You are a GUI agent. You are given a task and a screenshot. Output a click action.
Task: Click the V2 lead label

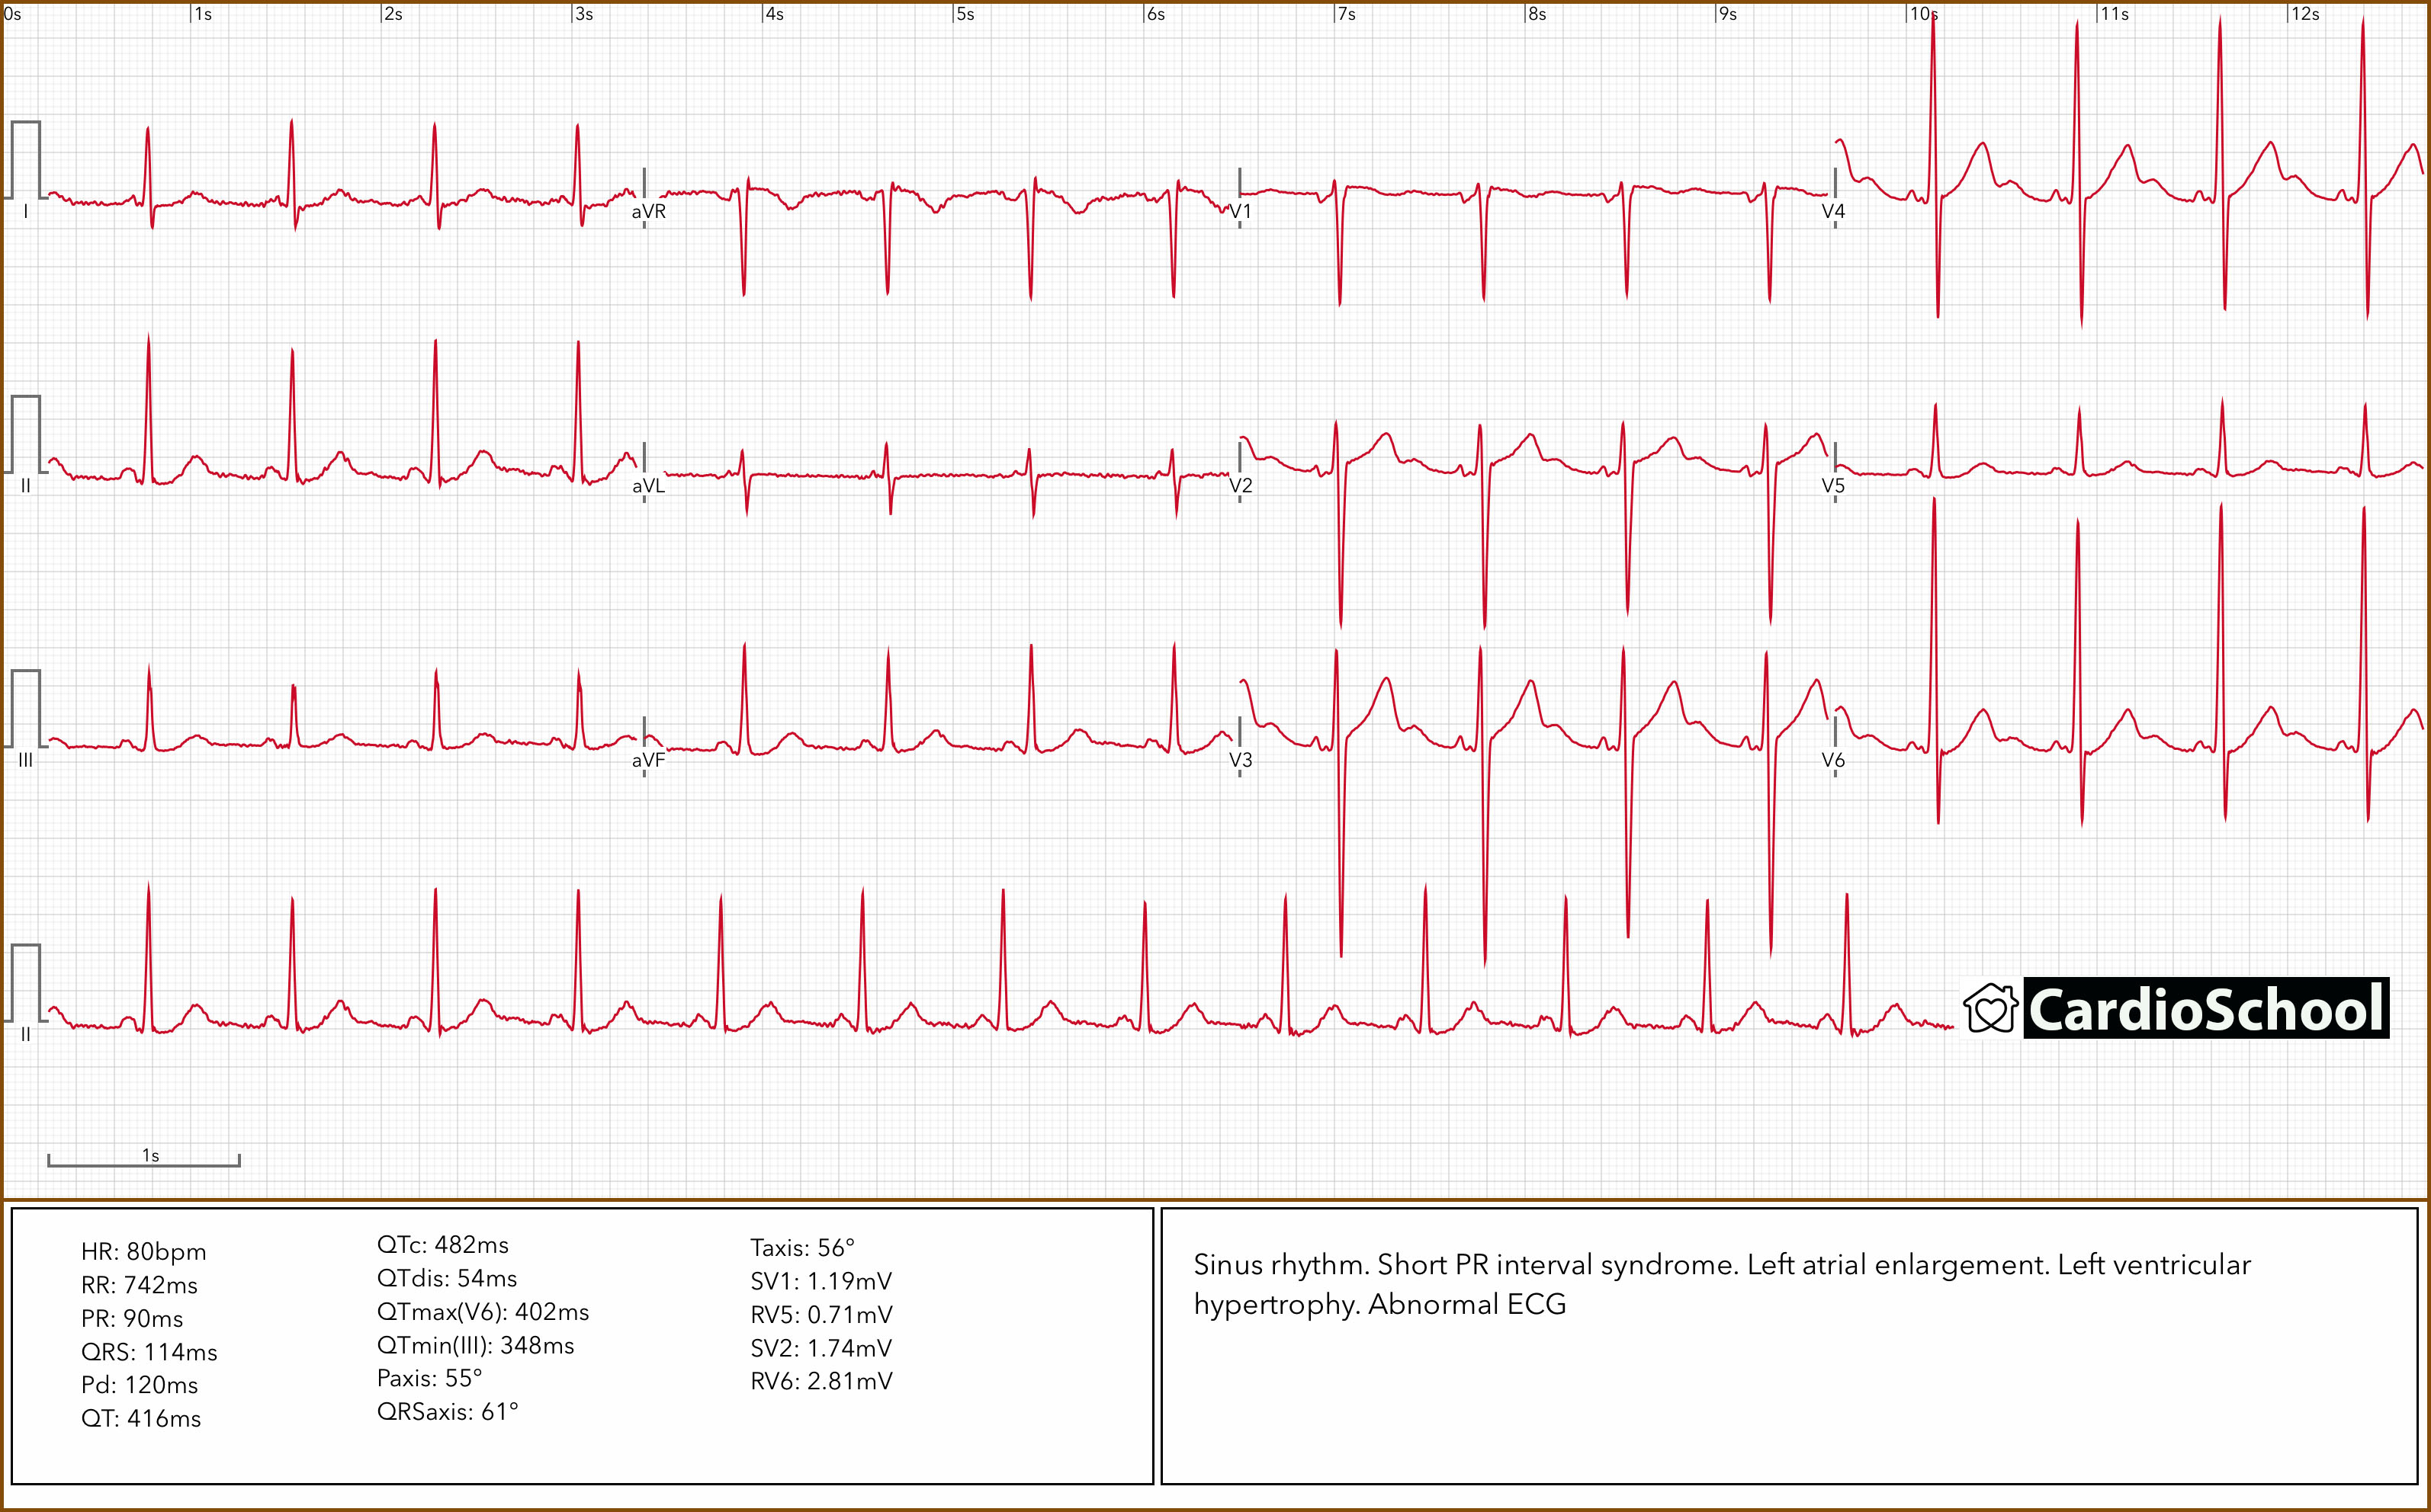[x=1241, y=486]
